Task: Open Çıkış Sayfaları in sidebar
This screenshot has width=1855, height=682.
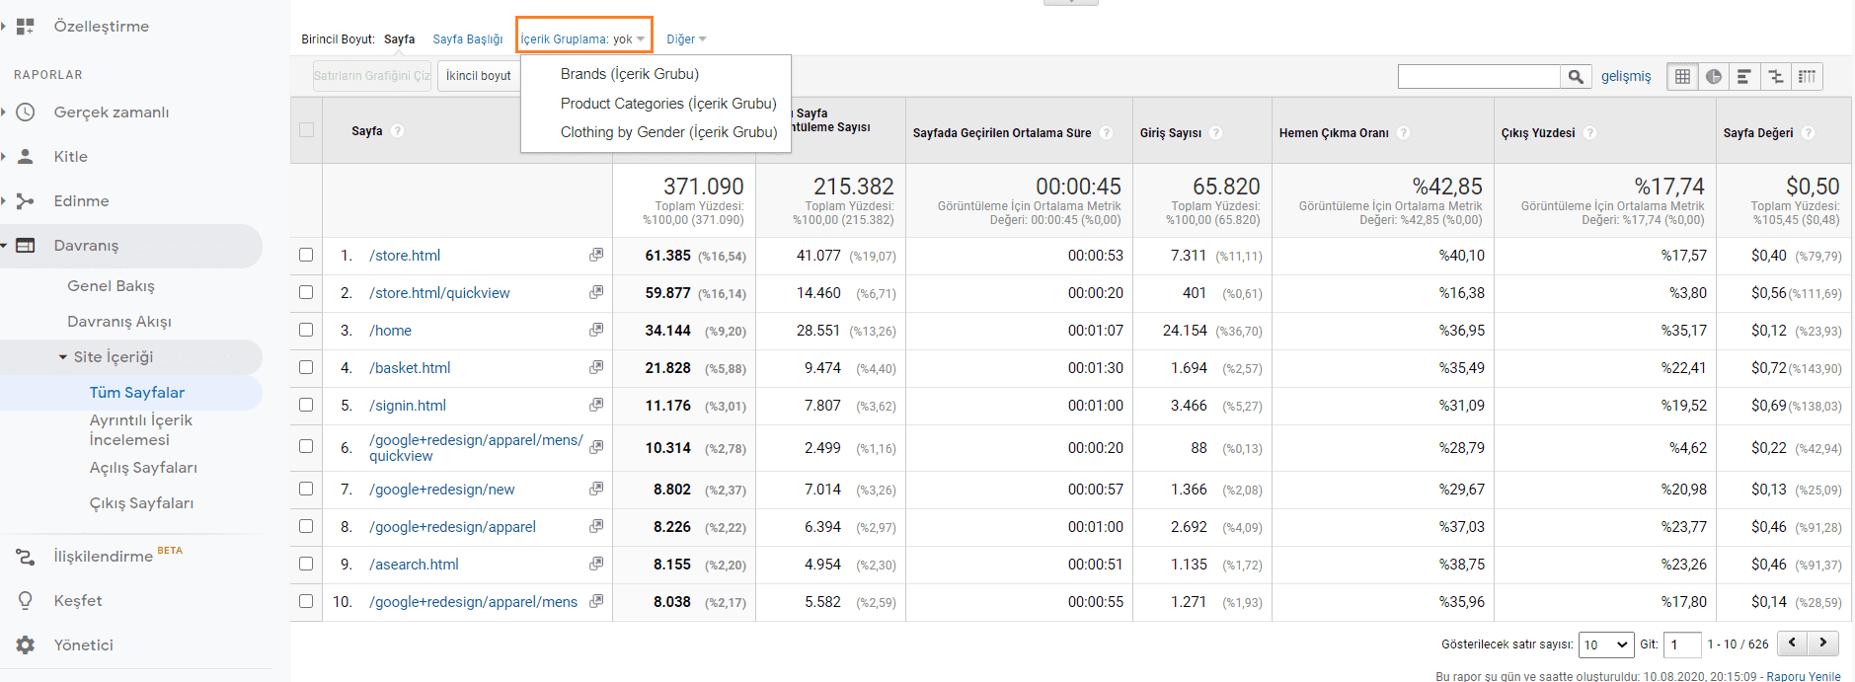Action: click(x=141, y=503)
